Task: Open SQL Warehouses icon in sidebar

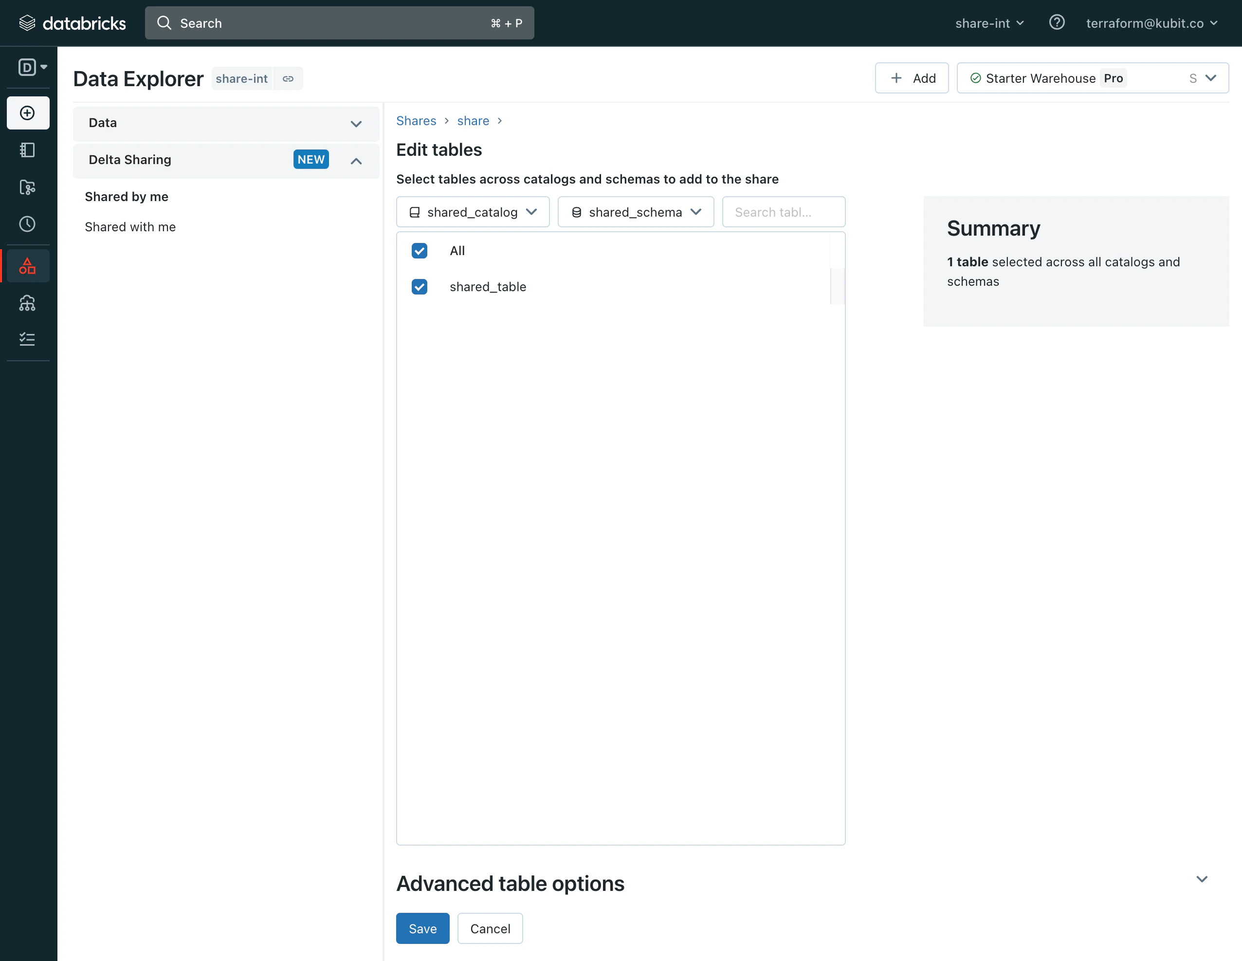Action: [27, 303]
